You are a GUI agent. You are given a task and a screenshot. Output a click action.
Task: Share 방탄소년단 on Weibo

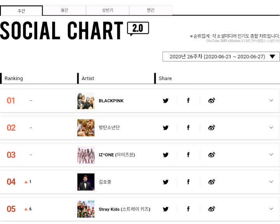click(x=212, y=128)
